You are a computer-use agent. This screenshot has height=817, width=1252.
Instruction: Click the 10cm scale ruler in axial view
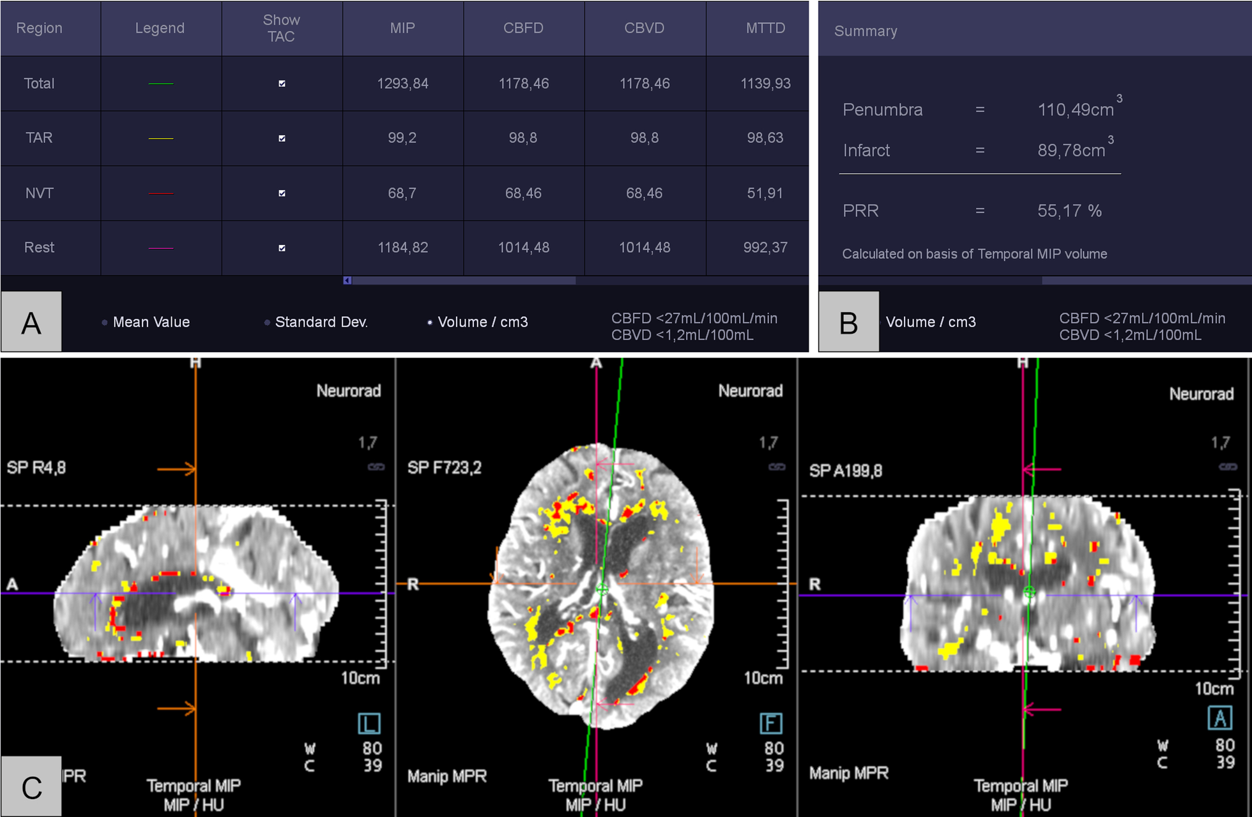pyautogui.click(x=782, y=584)
